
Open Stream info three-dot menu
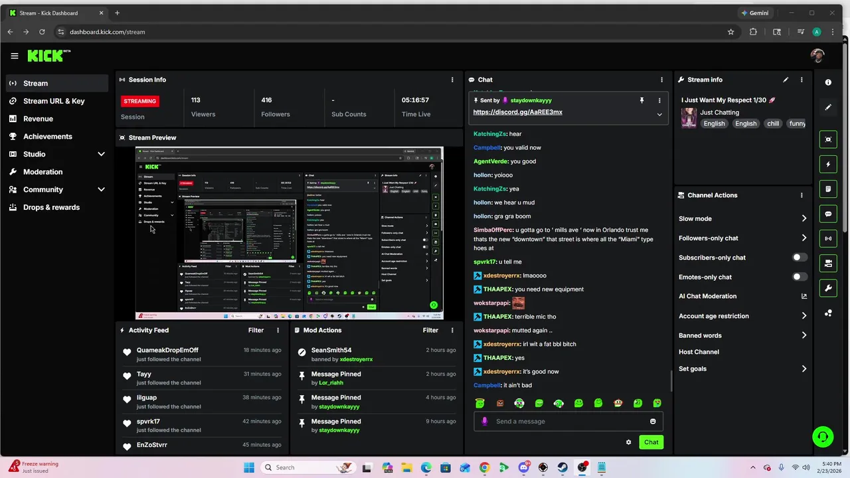click(802, 80)
